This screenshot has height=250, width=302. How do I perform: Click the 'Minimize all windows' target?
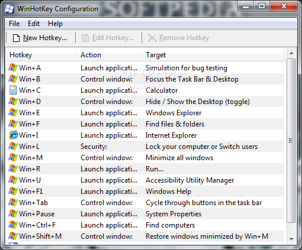pos(179,158)
